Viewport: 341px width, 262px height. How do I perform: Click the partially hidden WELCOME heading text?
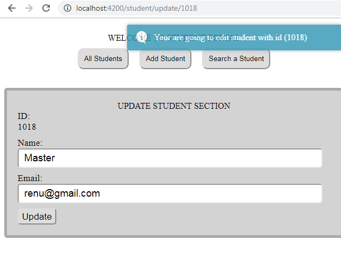tap(117, 38)
